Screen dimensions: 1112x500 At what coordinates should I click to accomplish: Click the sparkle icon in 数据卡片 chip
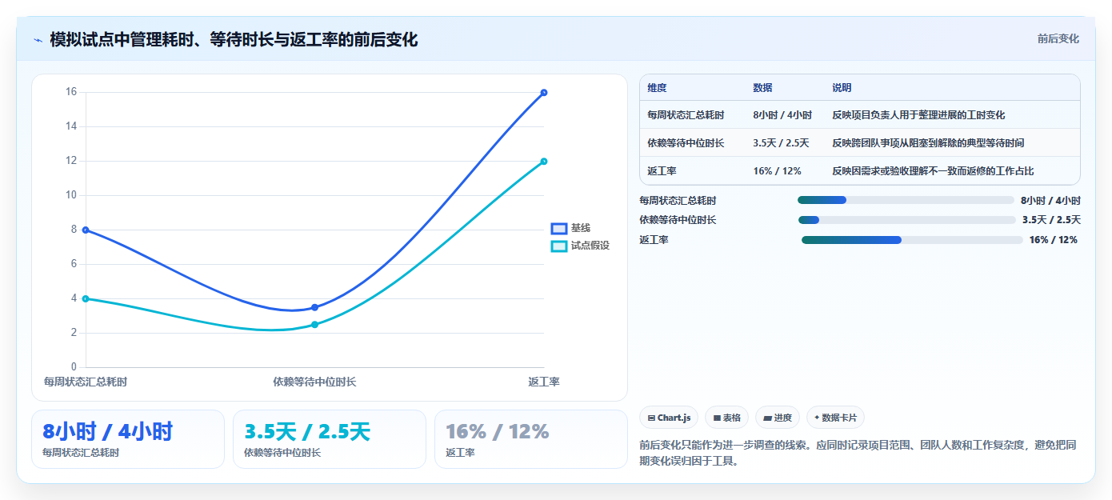pyautogui.click(x=817, y=418)
